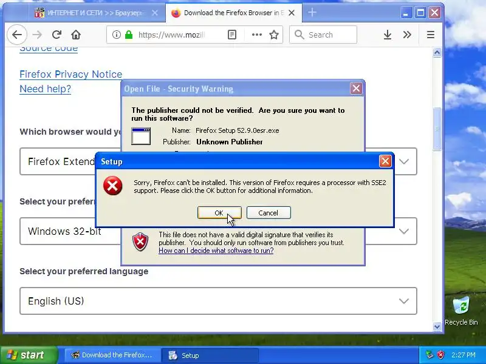Click Cancel in the Setup dialog
This screenshot has width=486, height=364.
point(269,213)
